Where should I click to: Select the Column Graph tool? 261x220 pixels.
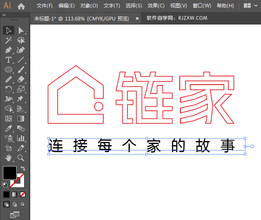21,138
